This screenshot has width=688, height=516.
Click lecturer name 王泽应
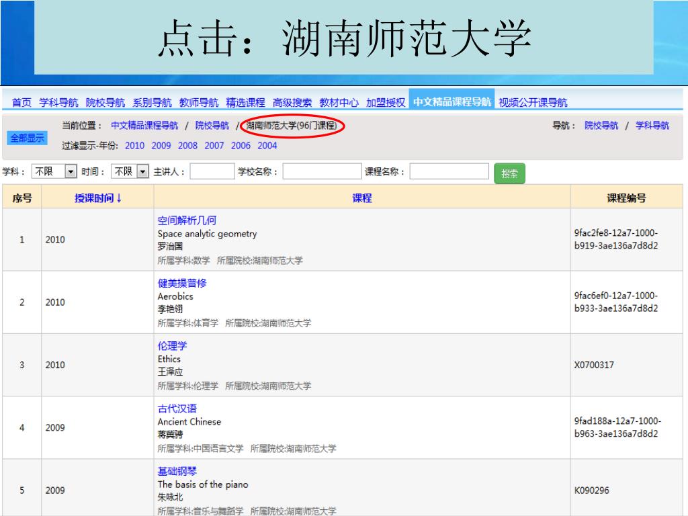point(170,372)
